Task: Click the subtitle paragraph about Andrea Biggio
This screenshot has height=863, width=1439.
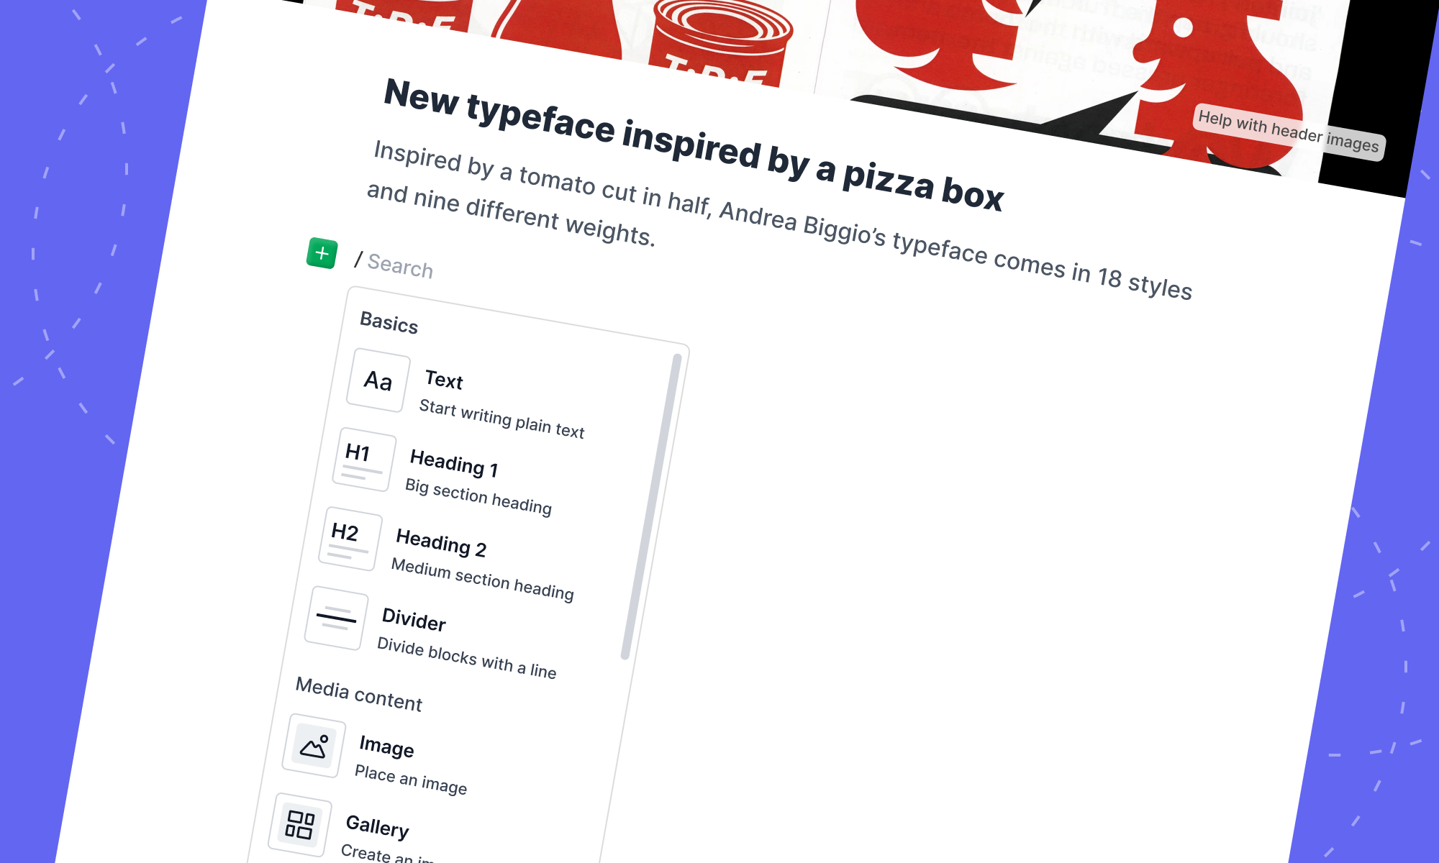Action: coord(781,219)
